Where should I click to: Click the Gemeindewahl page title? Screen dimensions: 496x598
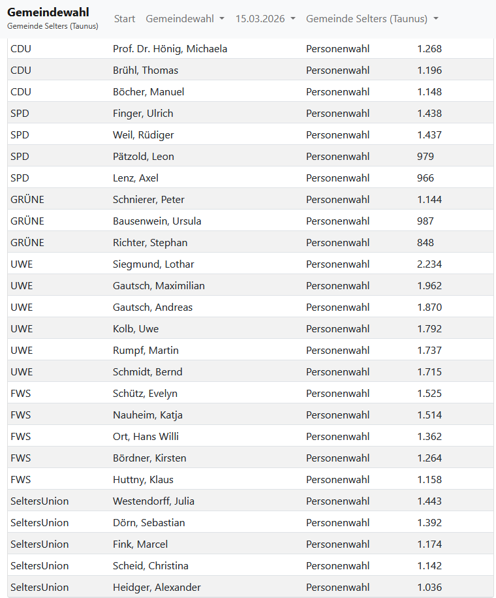48,12
